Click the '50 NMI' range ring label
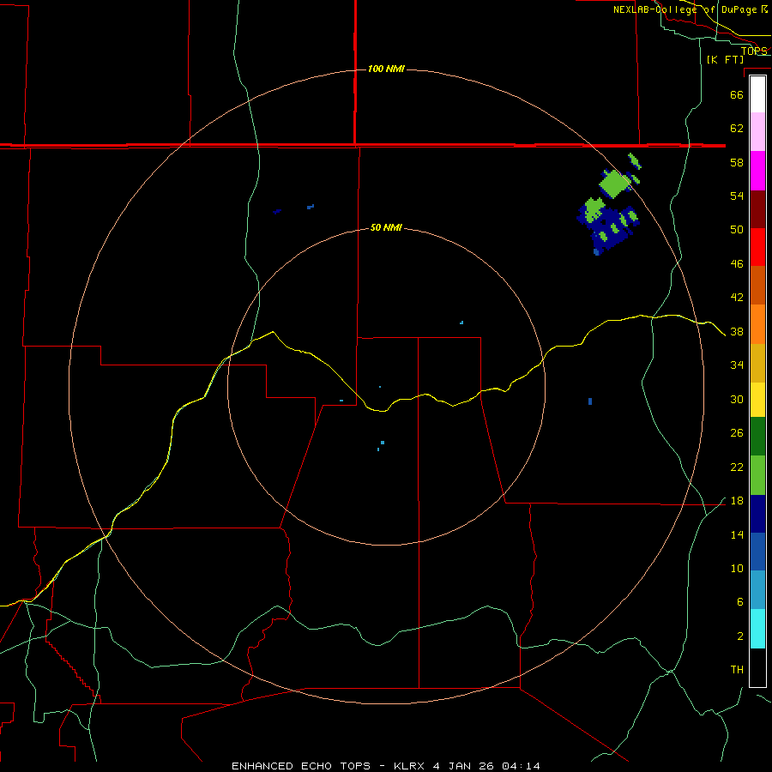The height and width of the screenshot is (772, 772). tap(386, 227)
